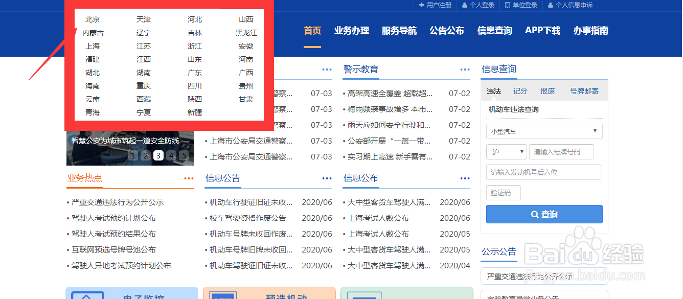Open the 沪 plate region dropdown
The image size is (683, 299).
point(506,151)
